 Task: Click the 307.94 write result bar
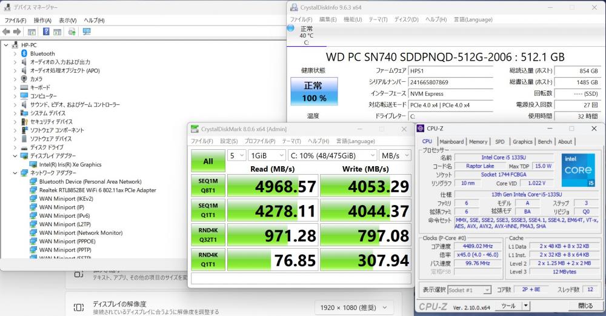(x=365, y=260)
